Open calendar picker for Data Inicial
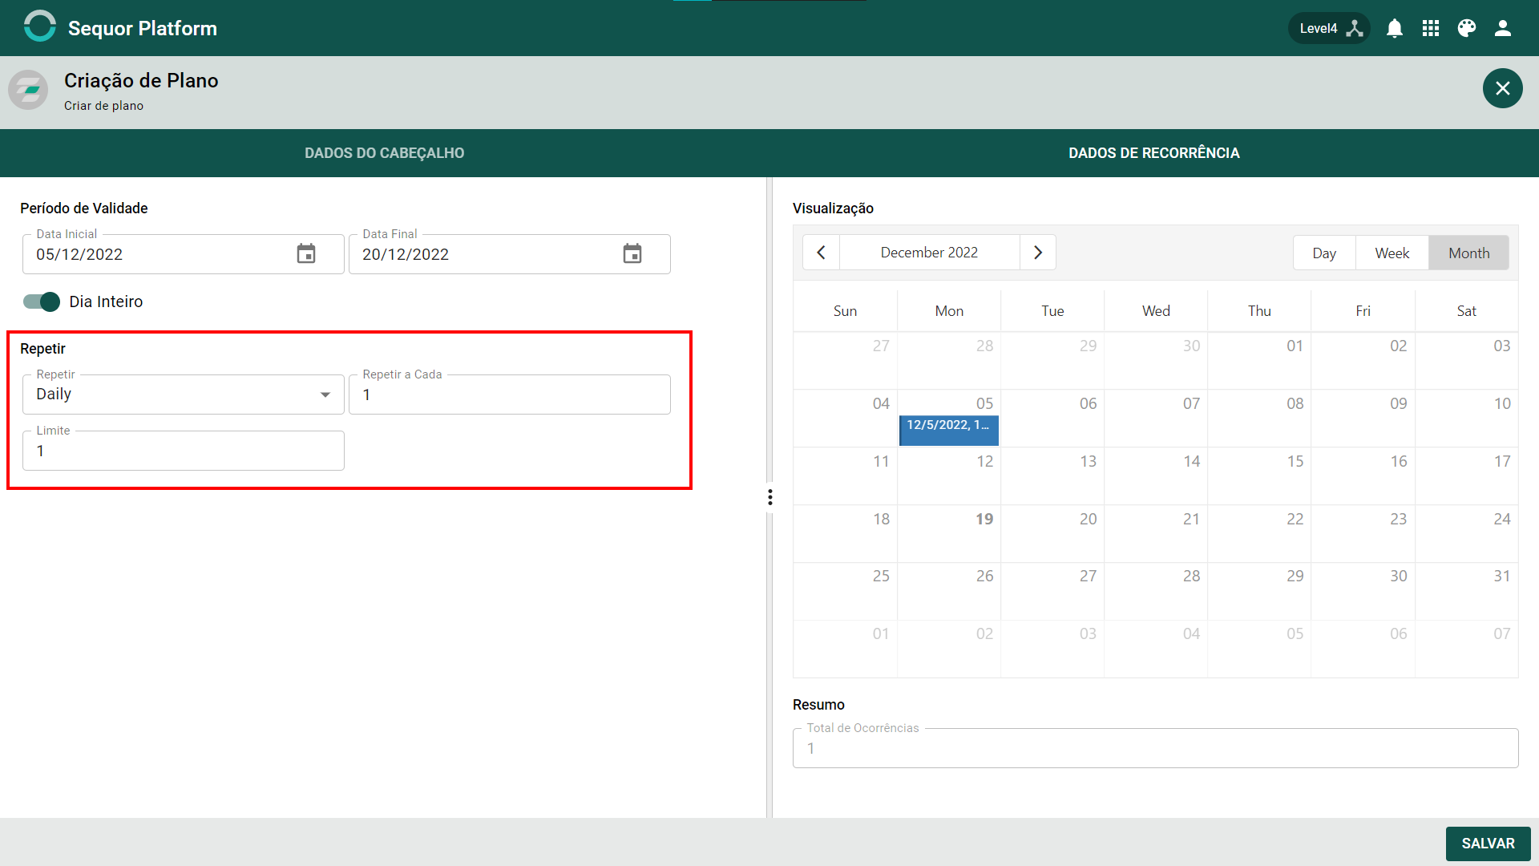Image resolution: width=1539 pixels, height=866 pixels. [x=306, y=253]
